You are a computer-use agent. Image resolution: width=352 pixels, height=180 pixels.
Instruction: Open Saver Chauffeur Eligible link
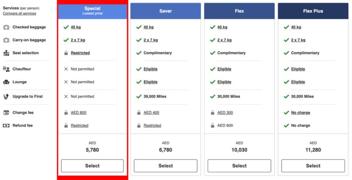tap(150, 69)
